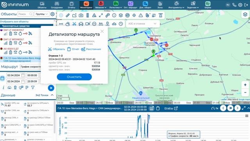
Task: Click the location pin tool icon
Action: (x=107, y=24)
